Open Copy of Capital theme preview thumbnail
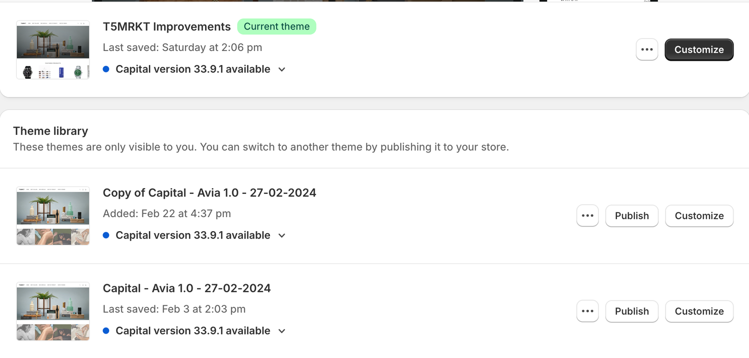 [x=53, y=216]
